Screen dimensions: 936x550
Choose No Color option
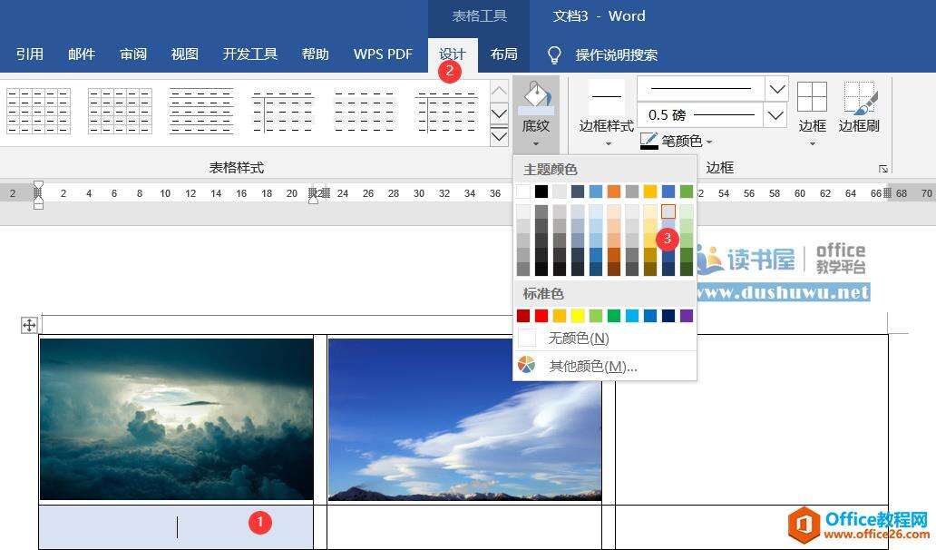578,338
